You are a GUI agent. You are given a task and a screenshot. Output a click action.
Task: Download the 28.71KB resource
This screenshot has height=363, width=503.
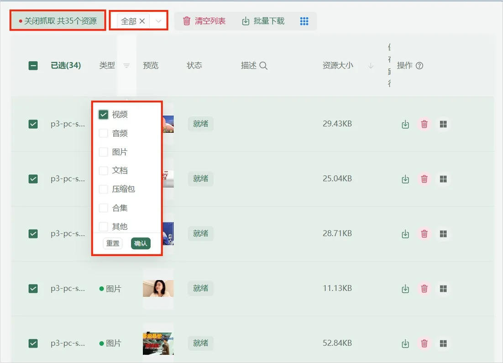pyautogui.click(x=405, y=233)
